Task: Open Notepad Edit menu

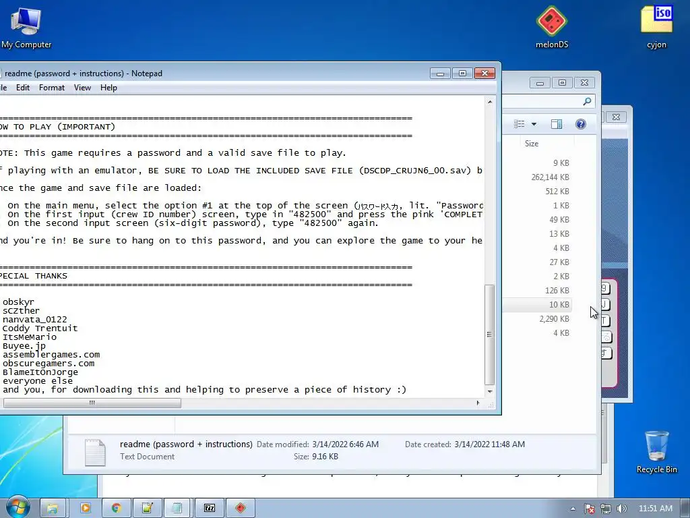Action: click(x=22, y=88)
